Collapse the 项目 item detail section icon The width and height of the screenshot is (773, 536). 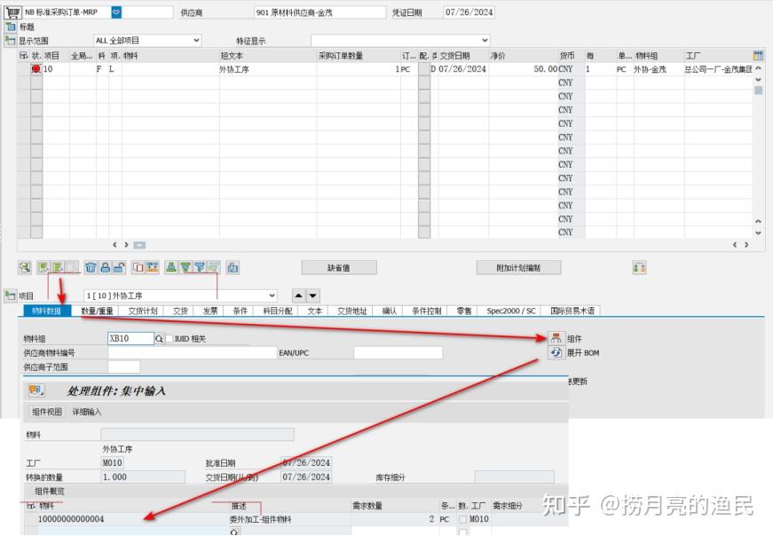click(11, 296)
